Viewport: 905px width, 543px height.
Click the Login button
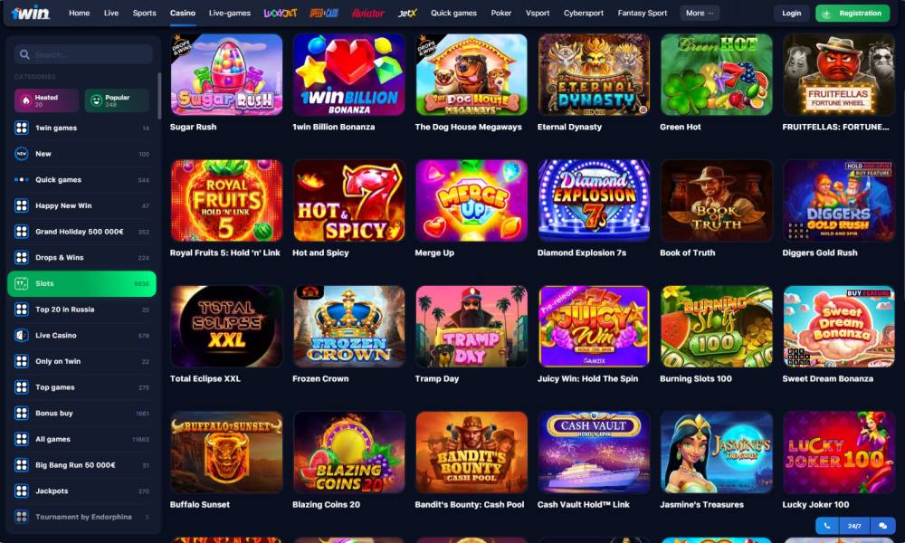[791, 13]
